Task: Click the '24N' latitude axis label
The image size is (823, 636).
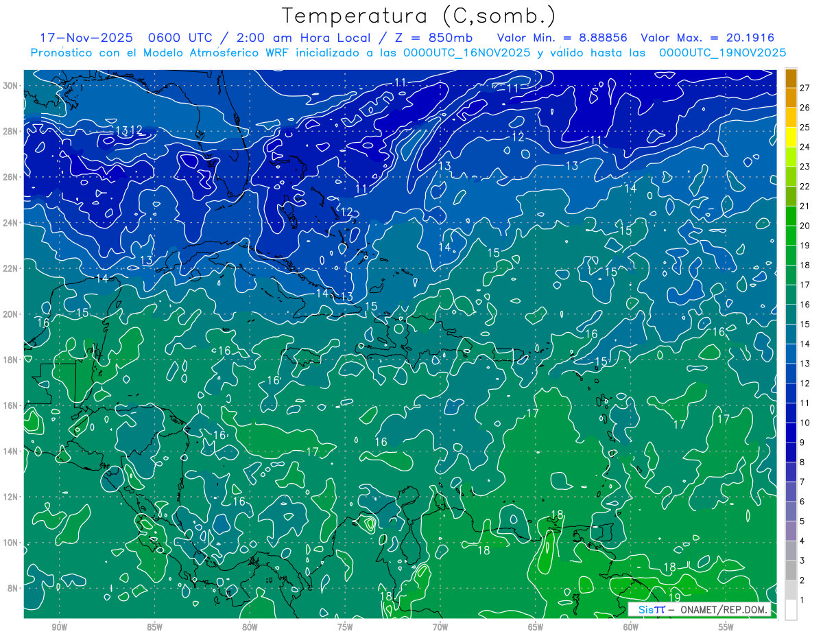Action: click(11, 223)
